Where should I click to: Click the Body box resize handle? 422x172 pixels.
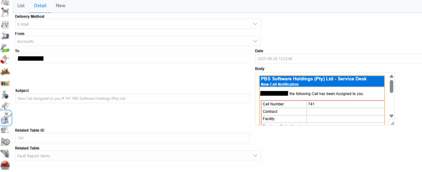(x=392, y=123)
